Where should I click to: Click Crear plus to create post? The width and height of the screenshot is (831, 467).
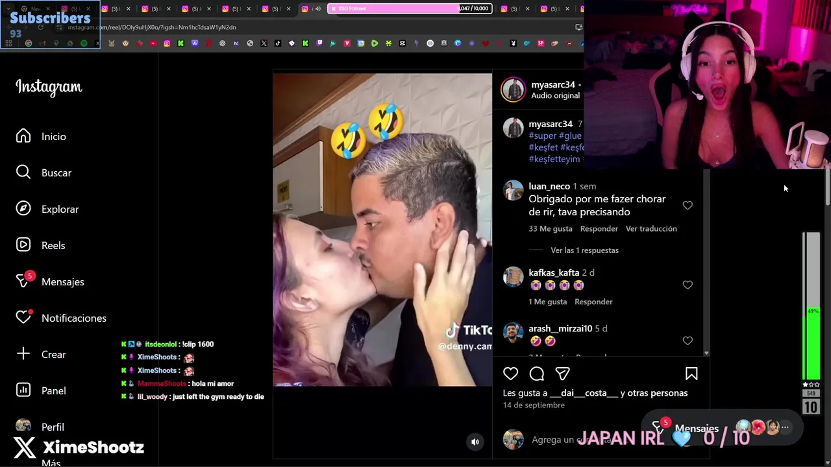click(x=41, y=354)
